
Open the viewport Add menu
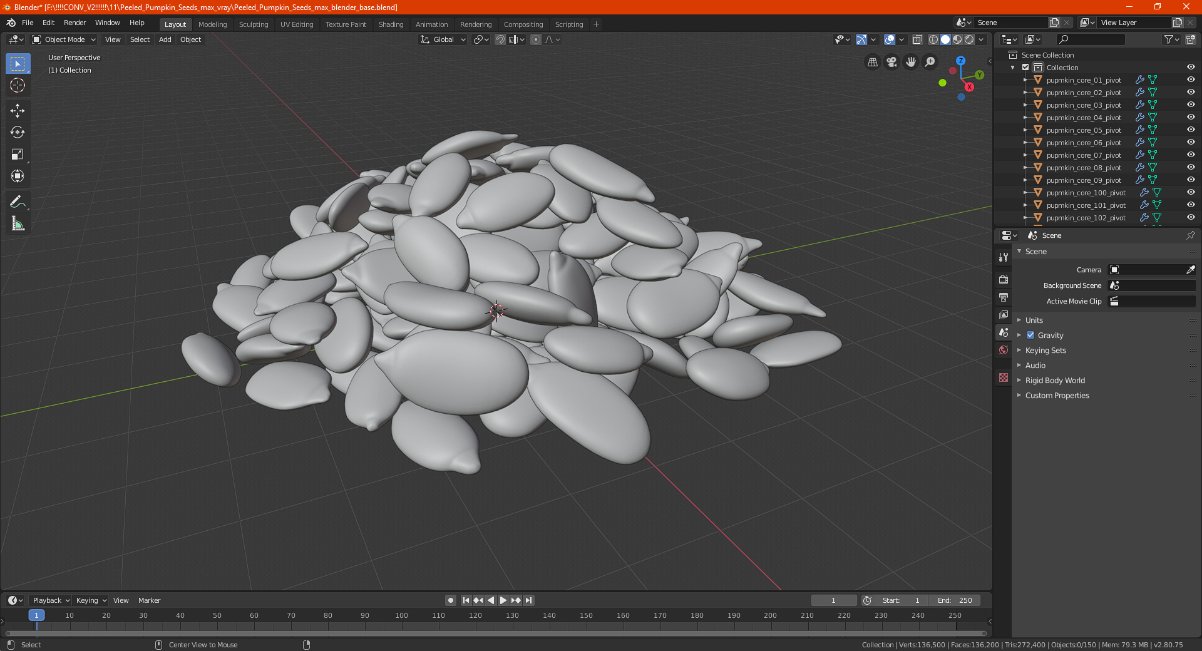(165, 39)
